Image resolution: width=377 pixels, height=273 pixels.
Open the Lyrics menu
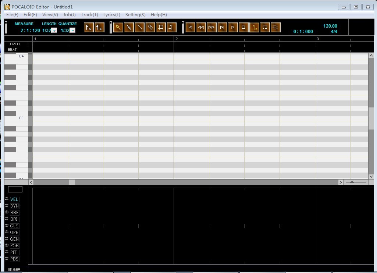click(x=112, y=15)
